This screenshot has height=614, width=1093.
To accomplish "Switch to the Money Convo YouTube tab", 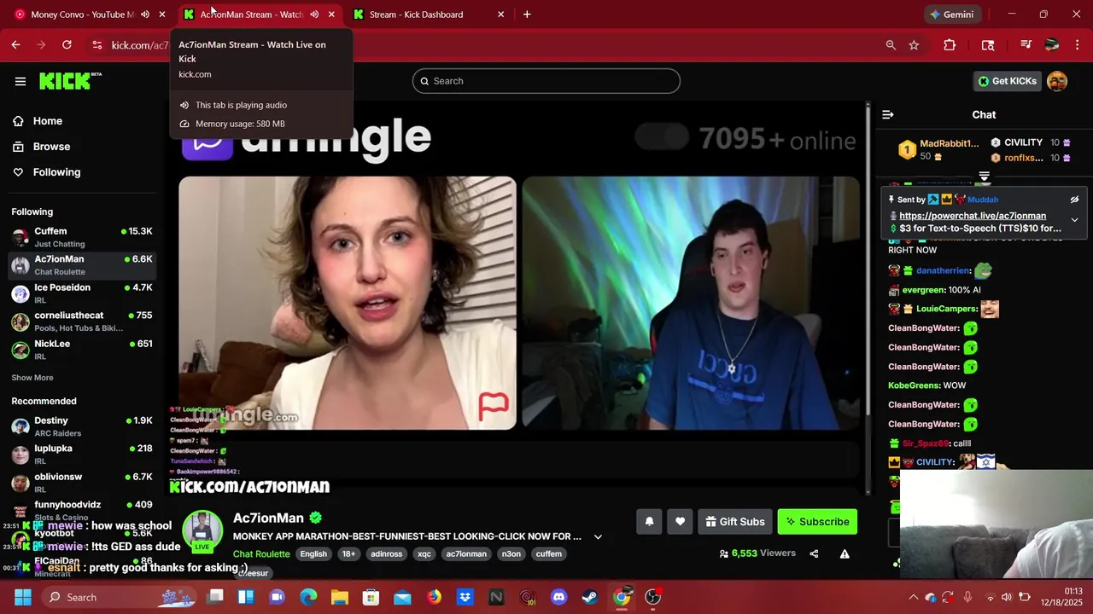I will [82, 14].
